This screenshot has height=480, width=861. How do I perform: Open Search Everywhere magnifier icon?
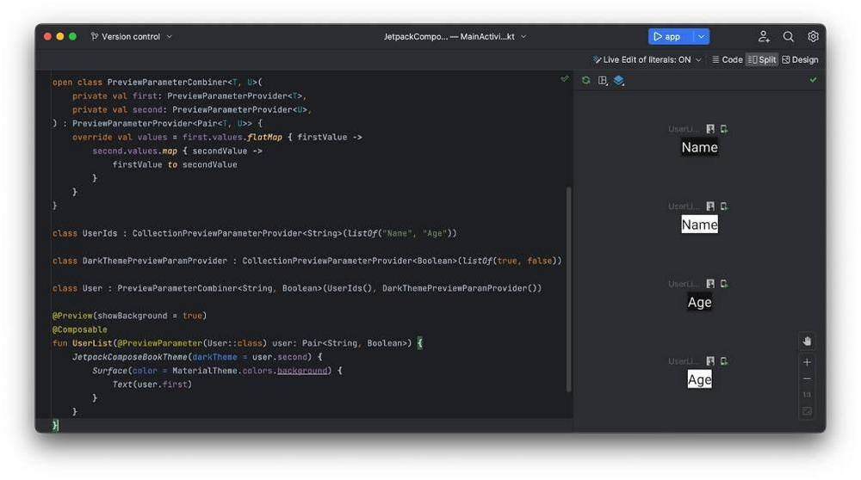(788, 37)
